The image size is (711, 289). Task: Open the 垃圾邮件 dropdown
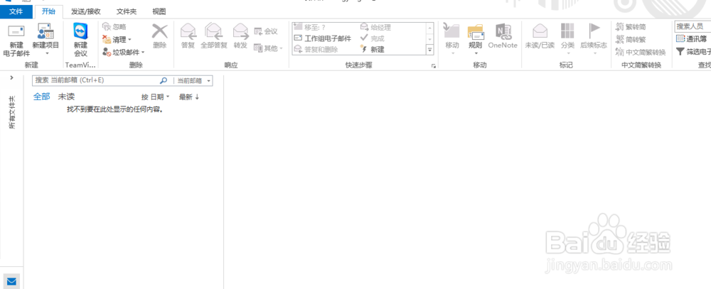(123, 52)
